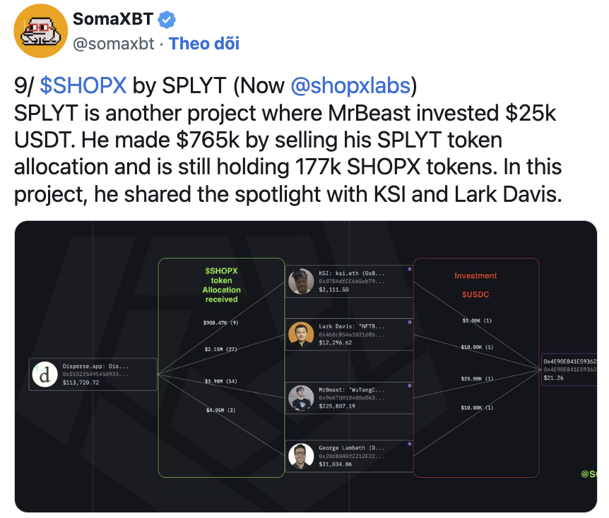Image resolution: width=609 pixels, height=518 pixels.
Task: Open the $SHOPX cashtag link
Action: coord(83,85)
